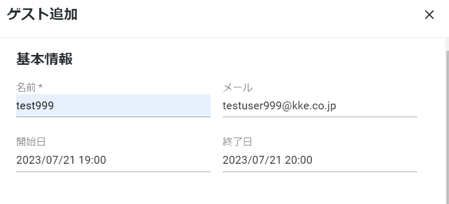Focus the 名前 field containing test999
449x204 pixels.
[x=113, y=106]
